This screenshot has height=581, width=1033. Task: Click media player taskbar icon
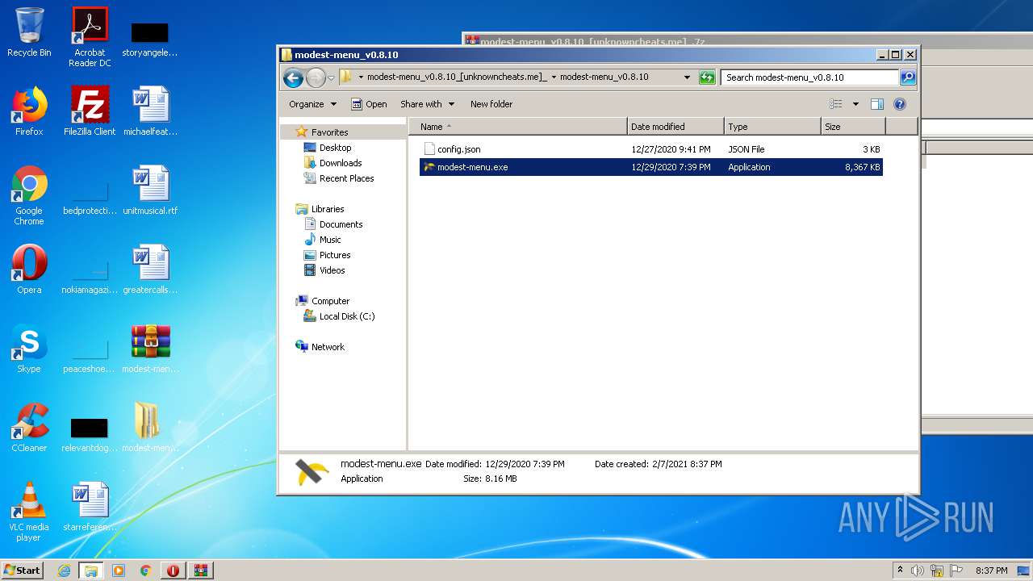click(x=118, y=571)
